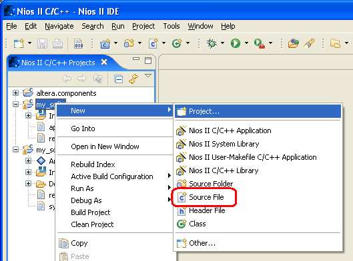Select the altera.components project

point(66,93)
